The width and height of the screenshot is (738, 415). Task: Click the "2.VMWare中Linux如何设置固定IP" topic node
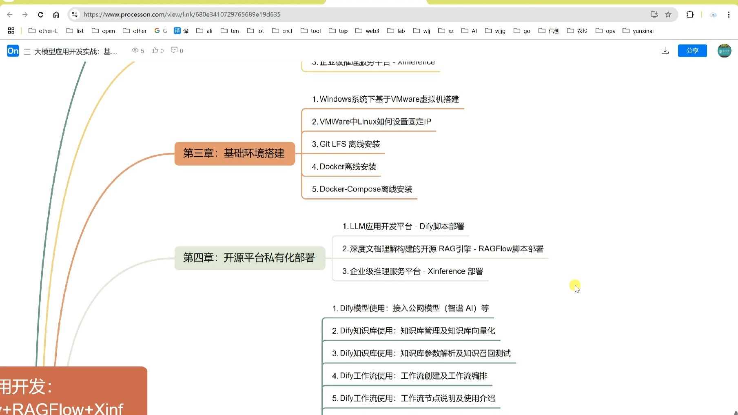pos(372,121)
